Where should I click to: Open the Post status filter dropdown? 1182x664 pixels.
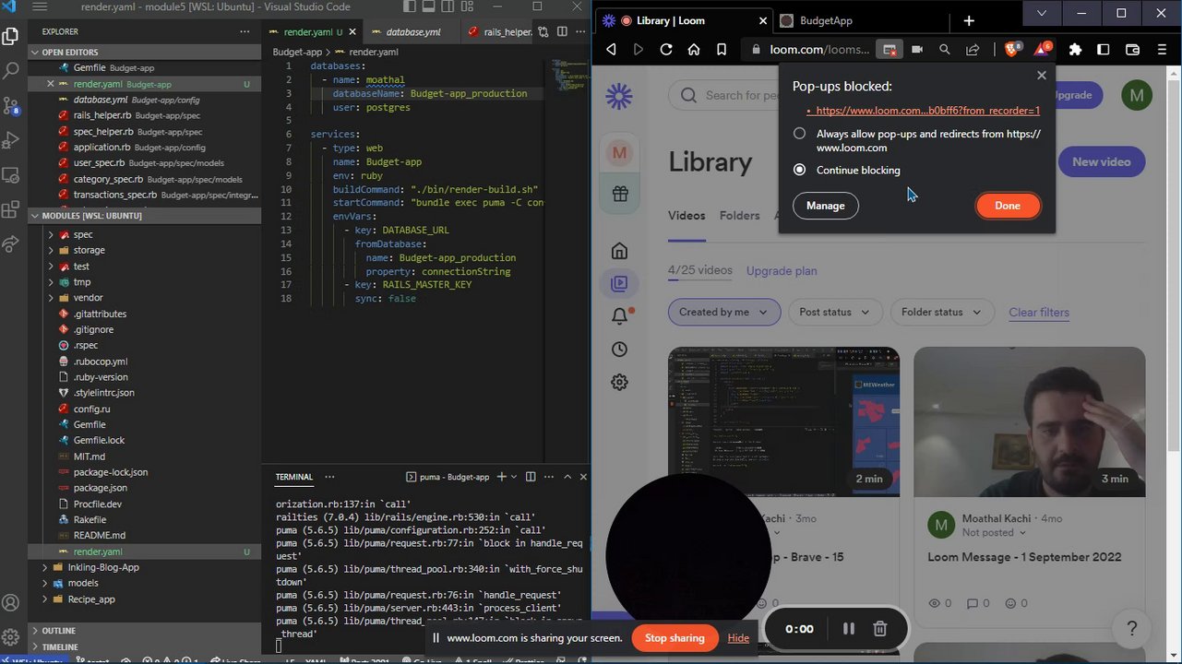click(835, 312)
